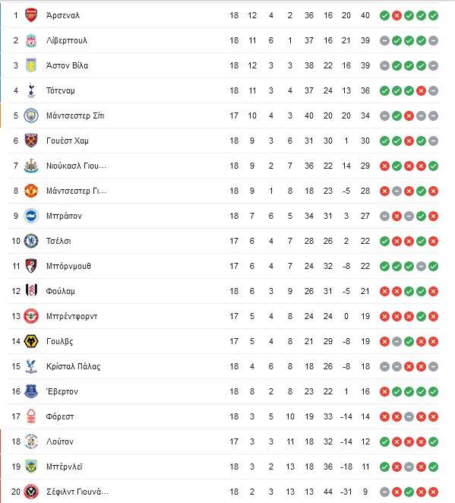Viewport: 455px width, 503px height.
Task: Select the Λούτον row name
Action: point(60,441)
